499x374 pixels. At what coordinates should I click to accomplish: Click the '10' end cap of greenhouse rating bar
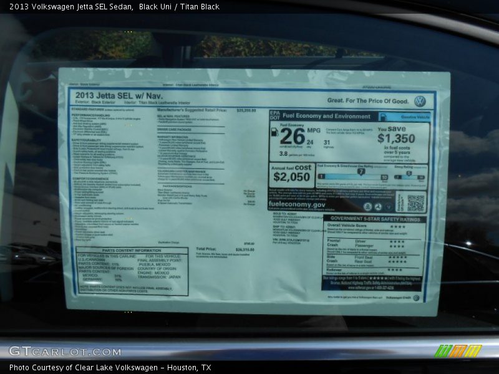pos(384,178)
